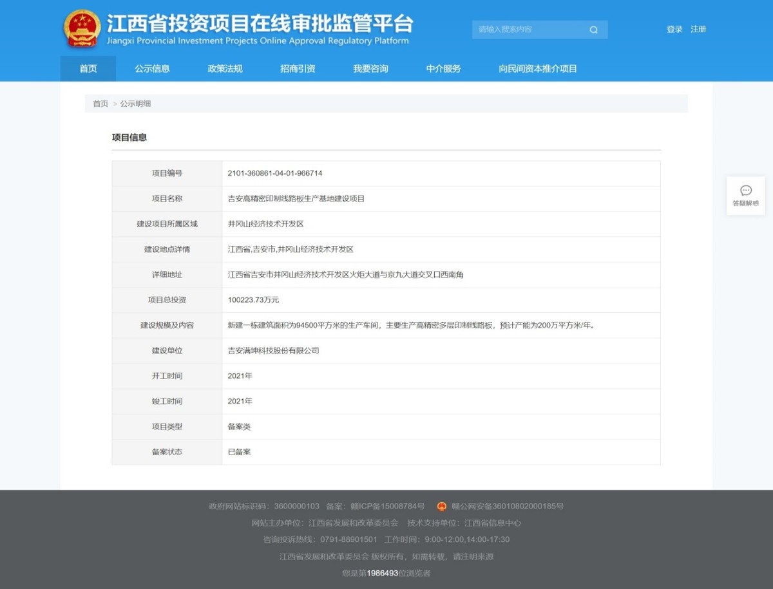Open 向民间资本推介项目 section
This screenshot has height=589, width=773.
[x=537, y=68]
